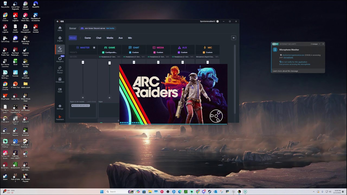Open Home in the GG sidebar
The height and width of the screenshot is (195, 347).
click(60, 28)
